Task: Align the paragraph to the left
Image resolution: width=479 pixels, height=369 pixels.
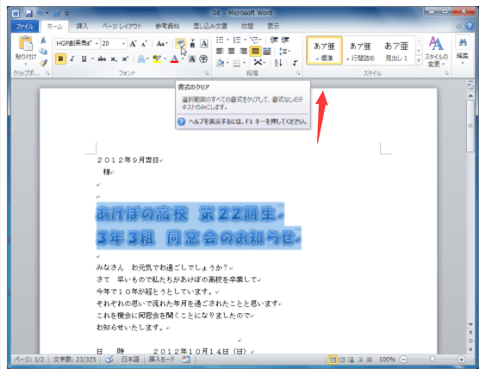Action: pos(220,52)
